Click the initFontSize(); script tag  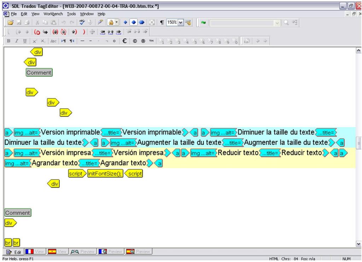coord(105,174)
